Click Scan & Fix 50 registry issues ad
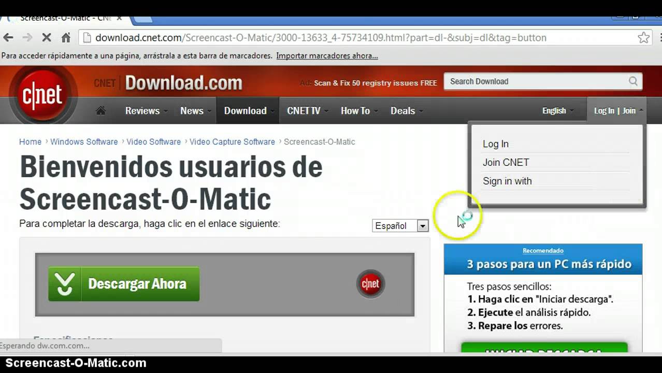662x373 pixels. pyautogui.click(x=375, y=83)
